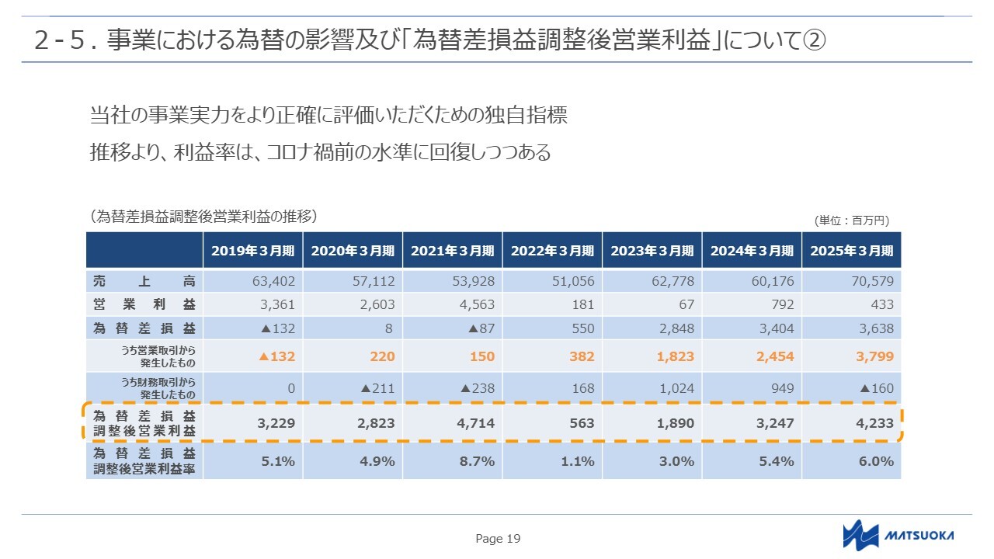The height and width of the screenshot is (559, 994).
Task: Click the 為替差損益 row label
Action: click(144, 328)
